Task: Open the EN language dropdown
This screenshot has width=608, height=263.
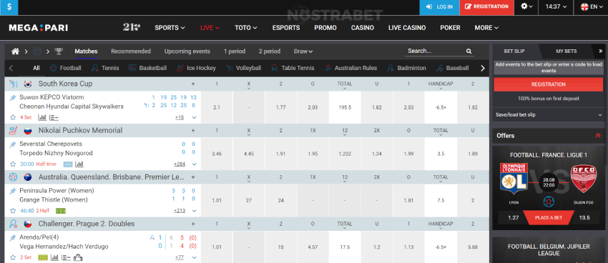Action: pyautogui.click(x=591, y=6)
